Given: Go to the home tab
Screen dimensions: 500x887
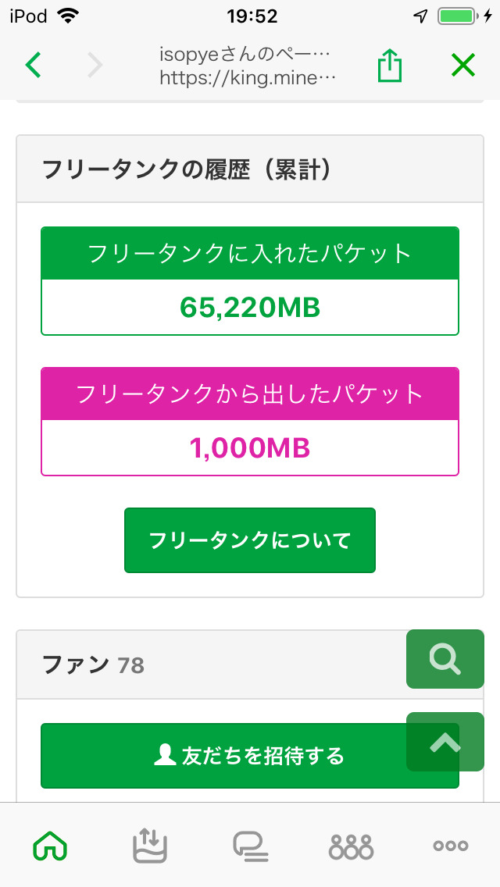Looking at the screenshot, I should point(50,846).
